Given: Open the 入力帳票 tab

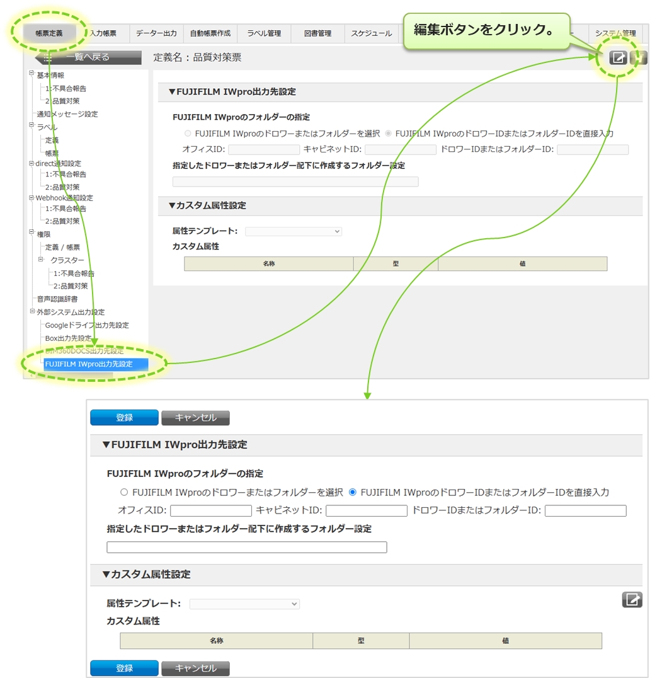Looking at the screenshot, I should (x=103, y=33).
